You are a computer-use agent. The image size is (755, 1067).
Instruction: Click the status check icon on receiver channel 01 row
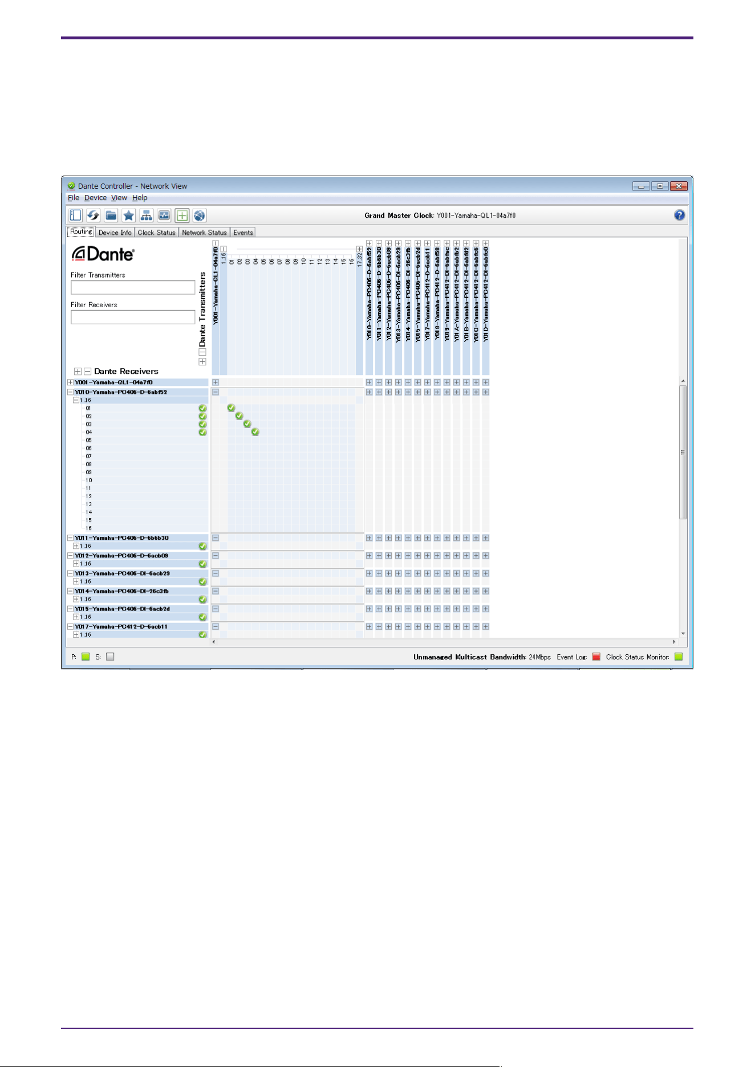click(x=202, y=408)
